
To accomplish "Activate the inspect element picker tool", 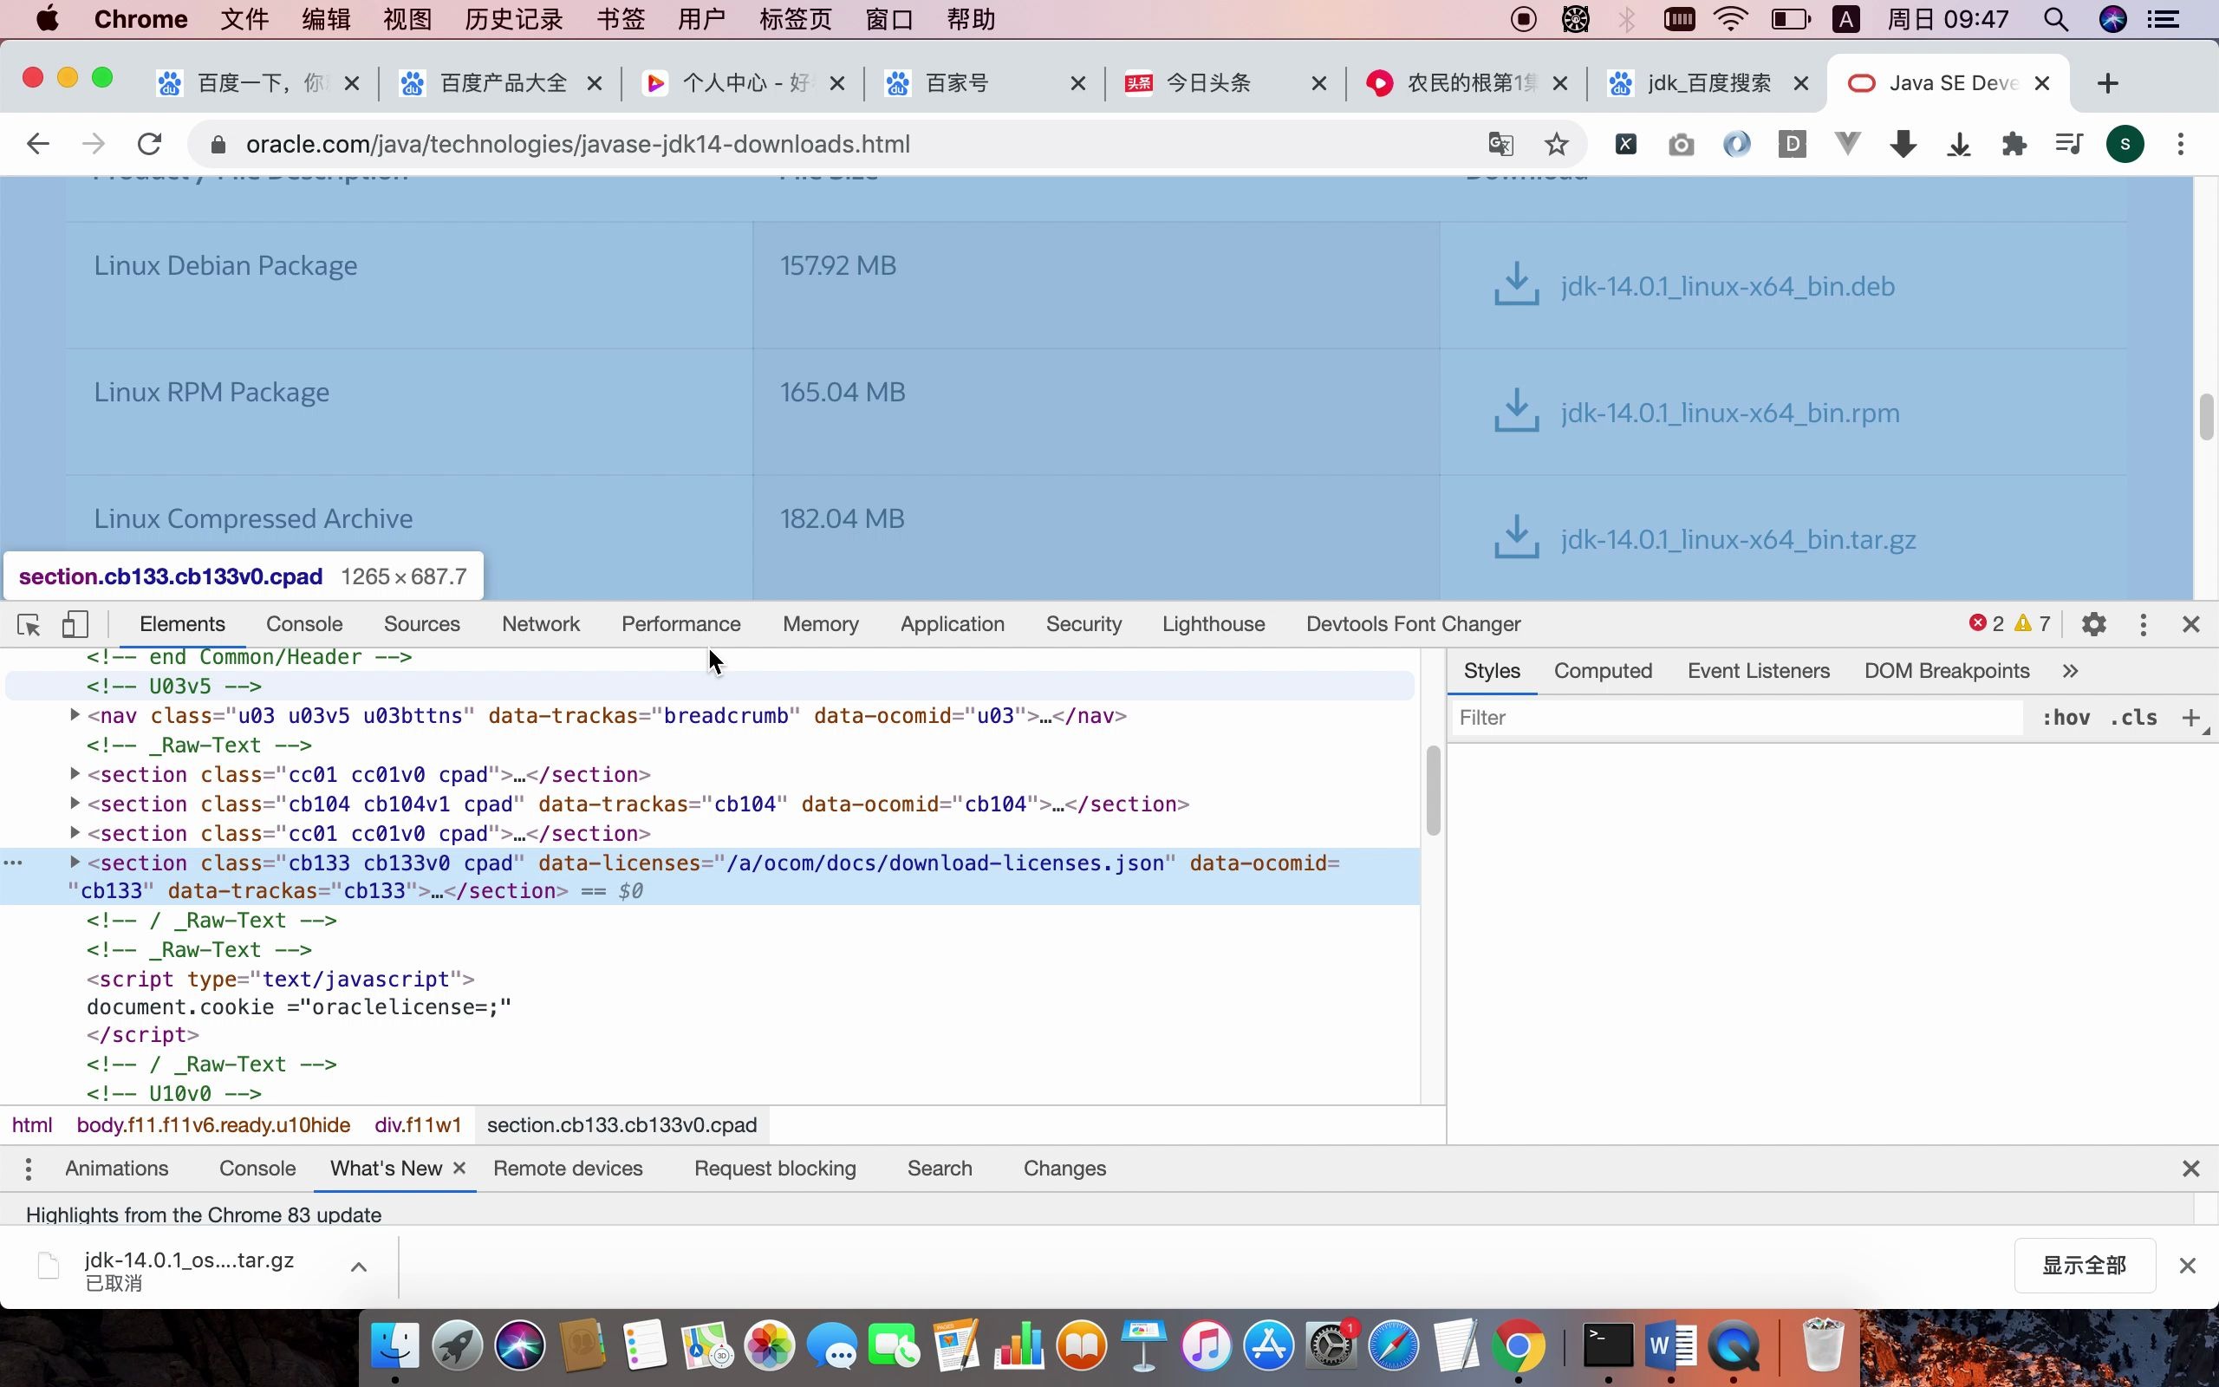I will (29, 625).
